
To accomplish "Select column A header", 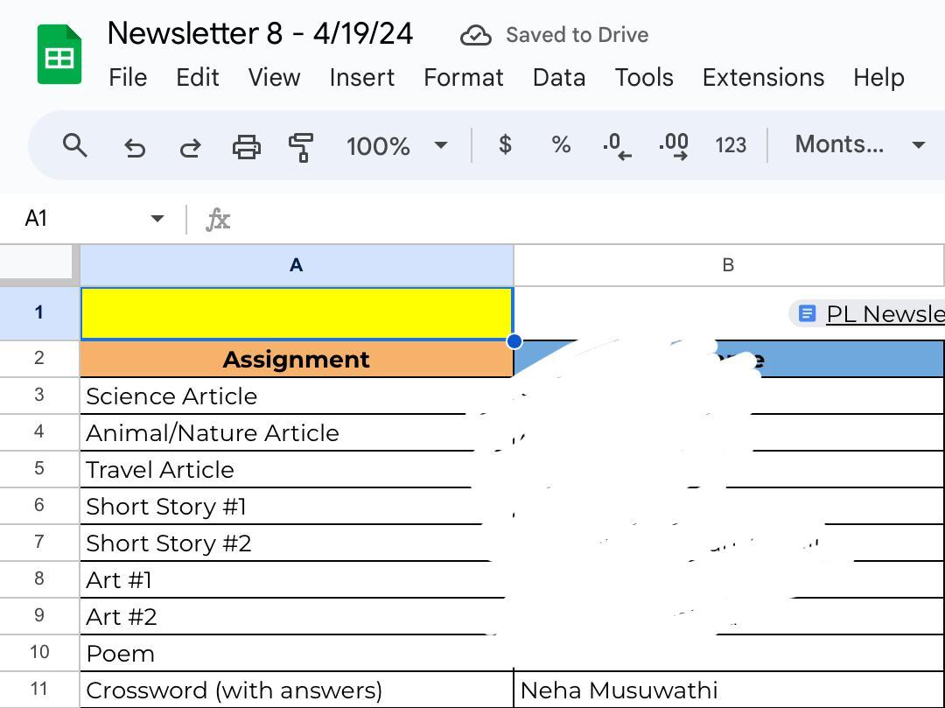I will [297, 264].
